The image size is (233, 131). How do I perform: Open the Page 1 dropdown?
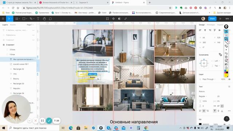30,25
